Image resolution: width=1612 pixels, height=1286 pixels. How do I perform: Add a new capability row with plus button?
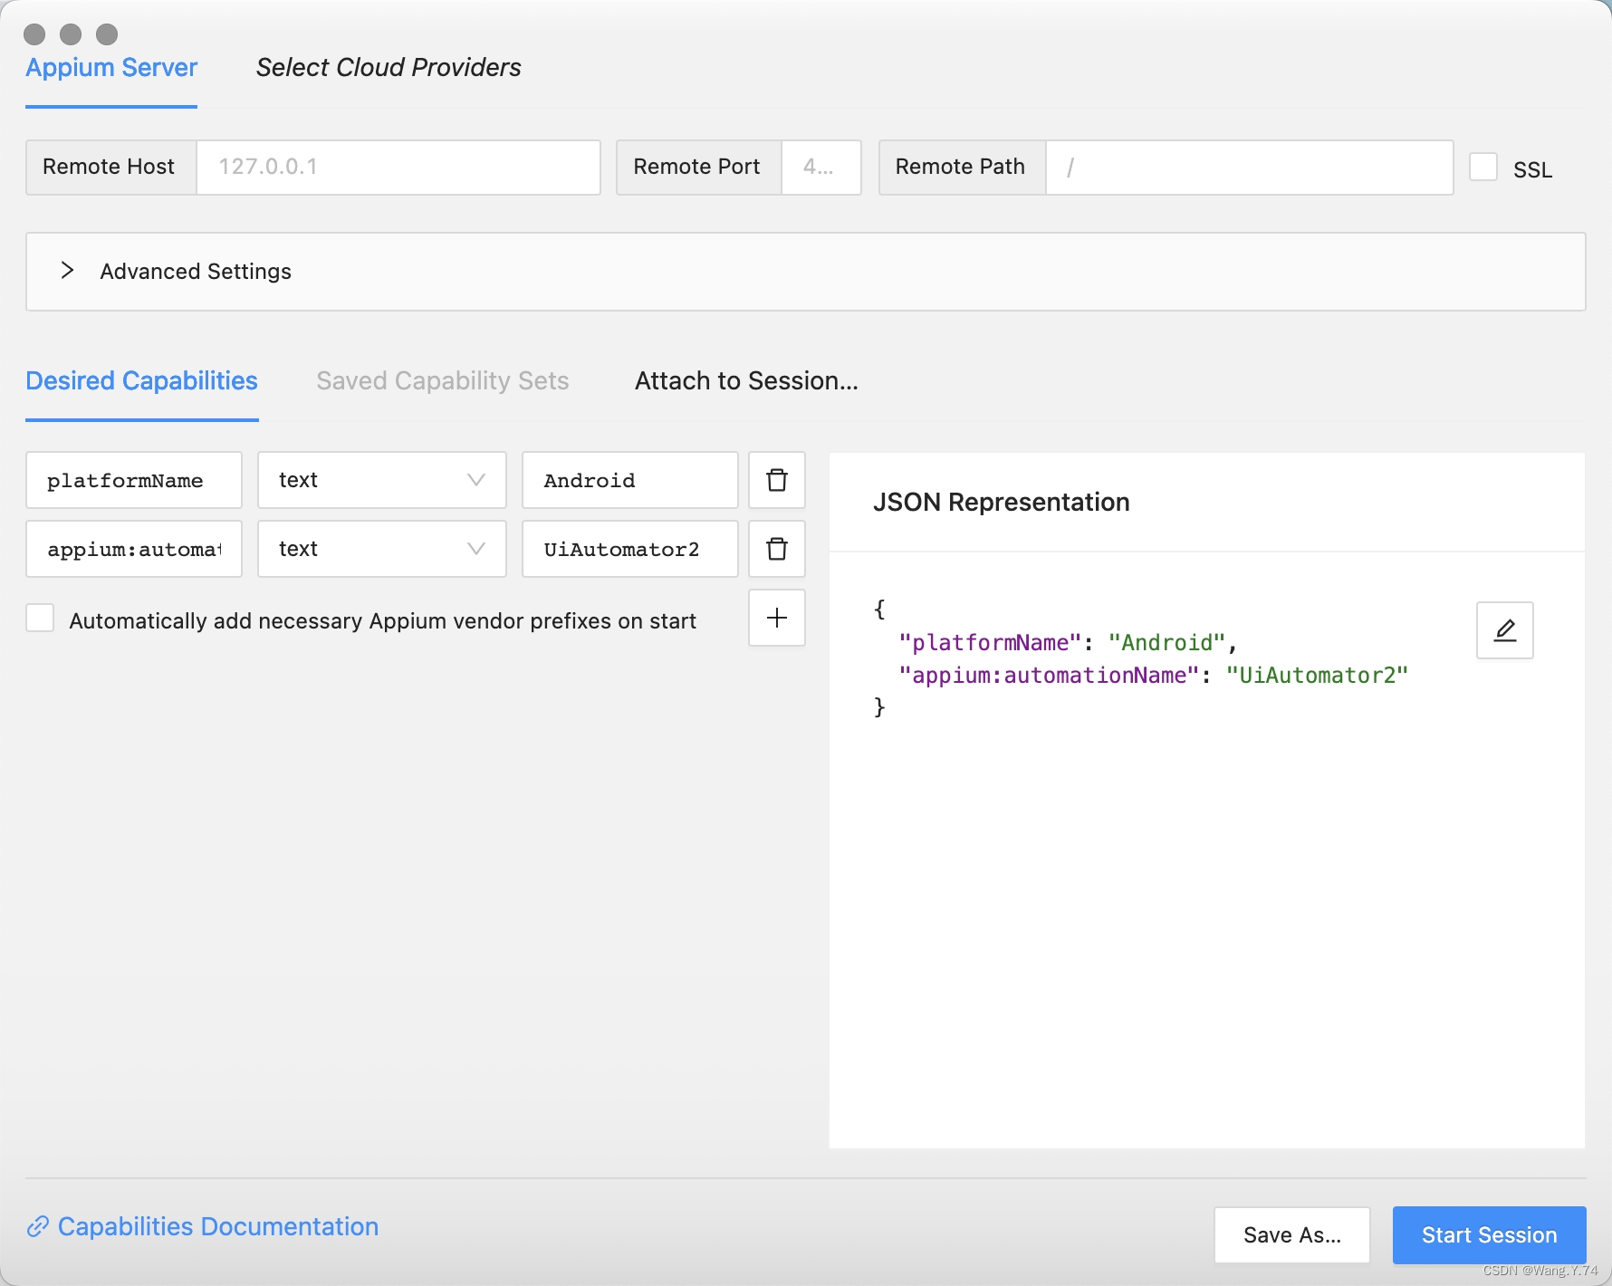click(x=777, y=618)
